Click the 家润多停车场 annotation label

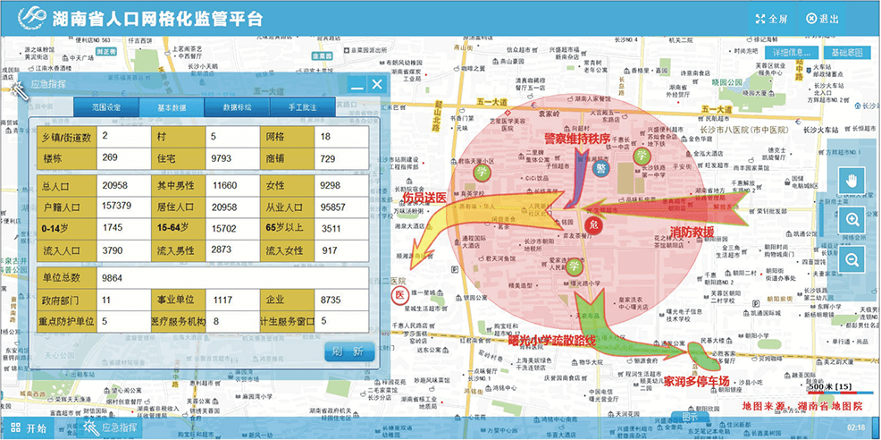696,382
